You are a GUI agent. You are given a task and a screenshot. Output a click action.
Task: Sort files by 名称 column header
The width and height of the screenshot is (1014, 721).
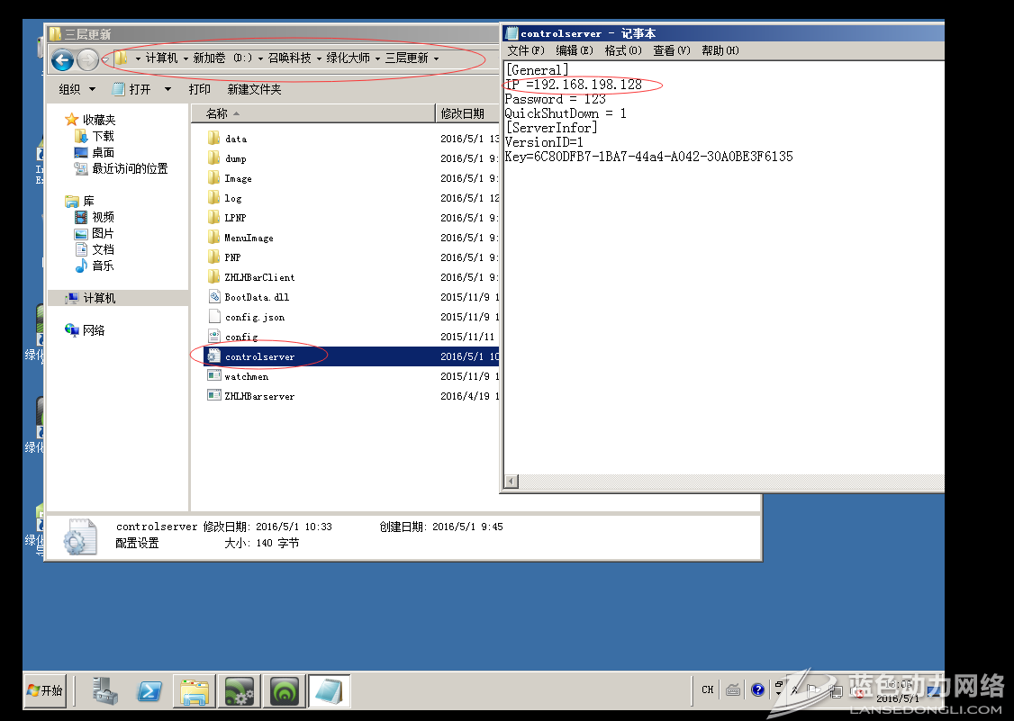click(x=217, y=113)
